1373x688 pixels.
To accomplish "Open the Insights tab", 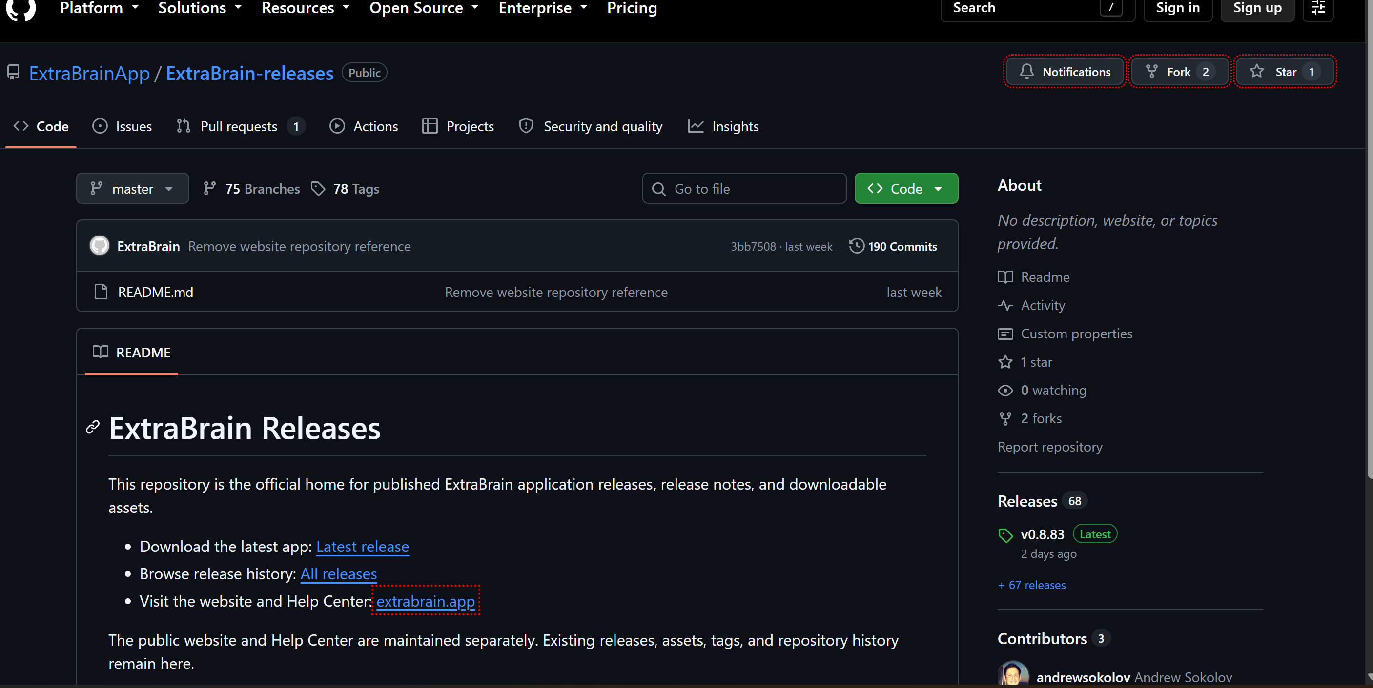I will click(x=723, y=126).
